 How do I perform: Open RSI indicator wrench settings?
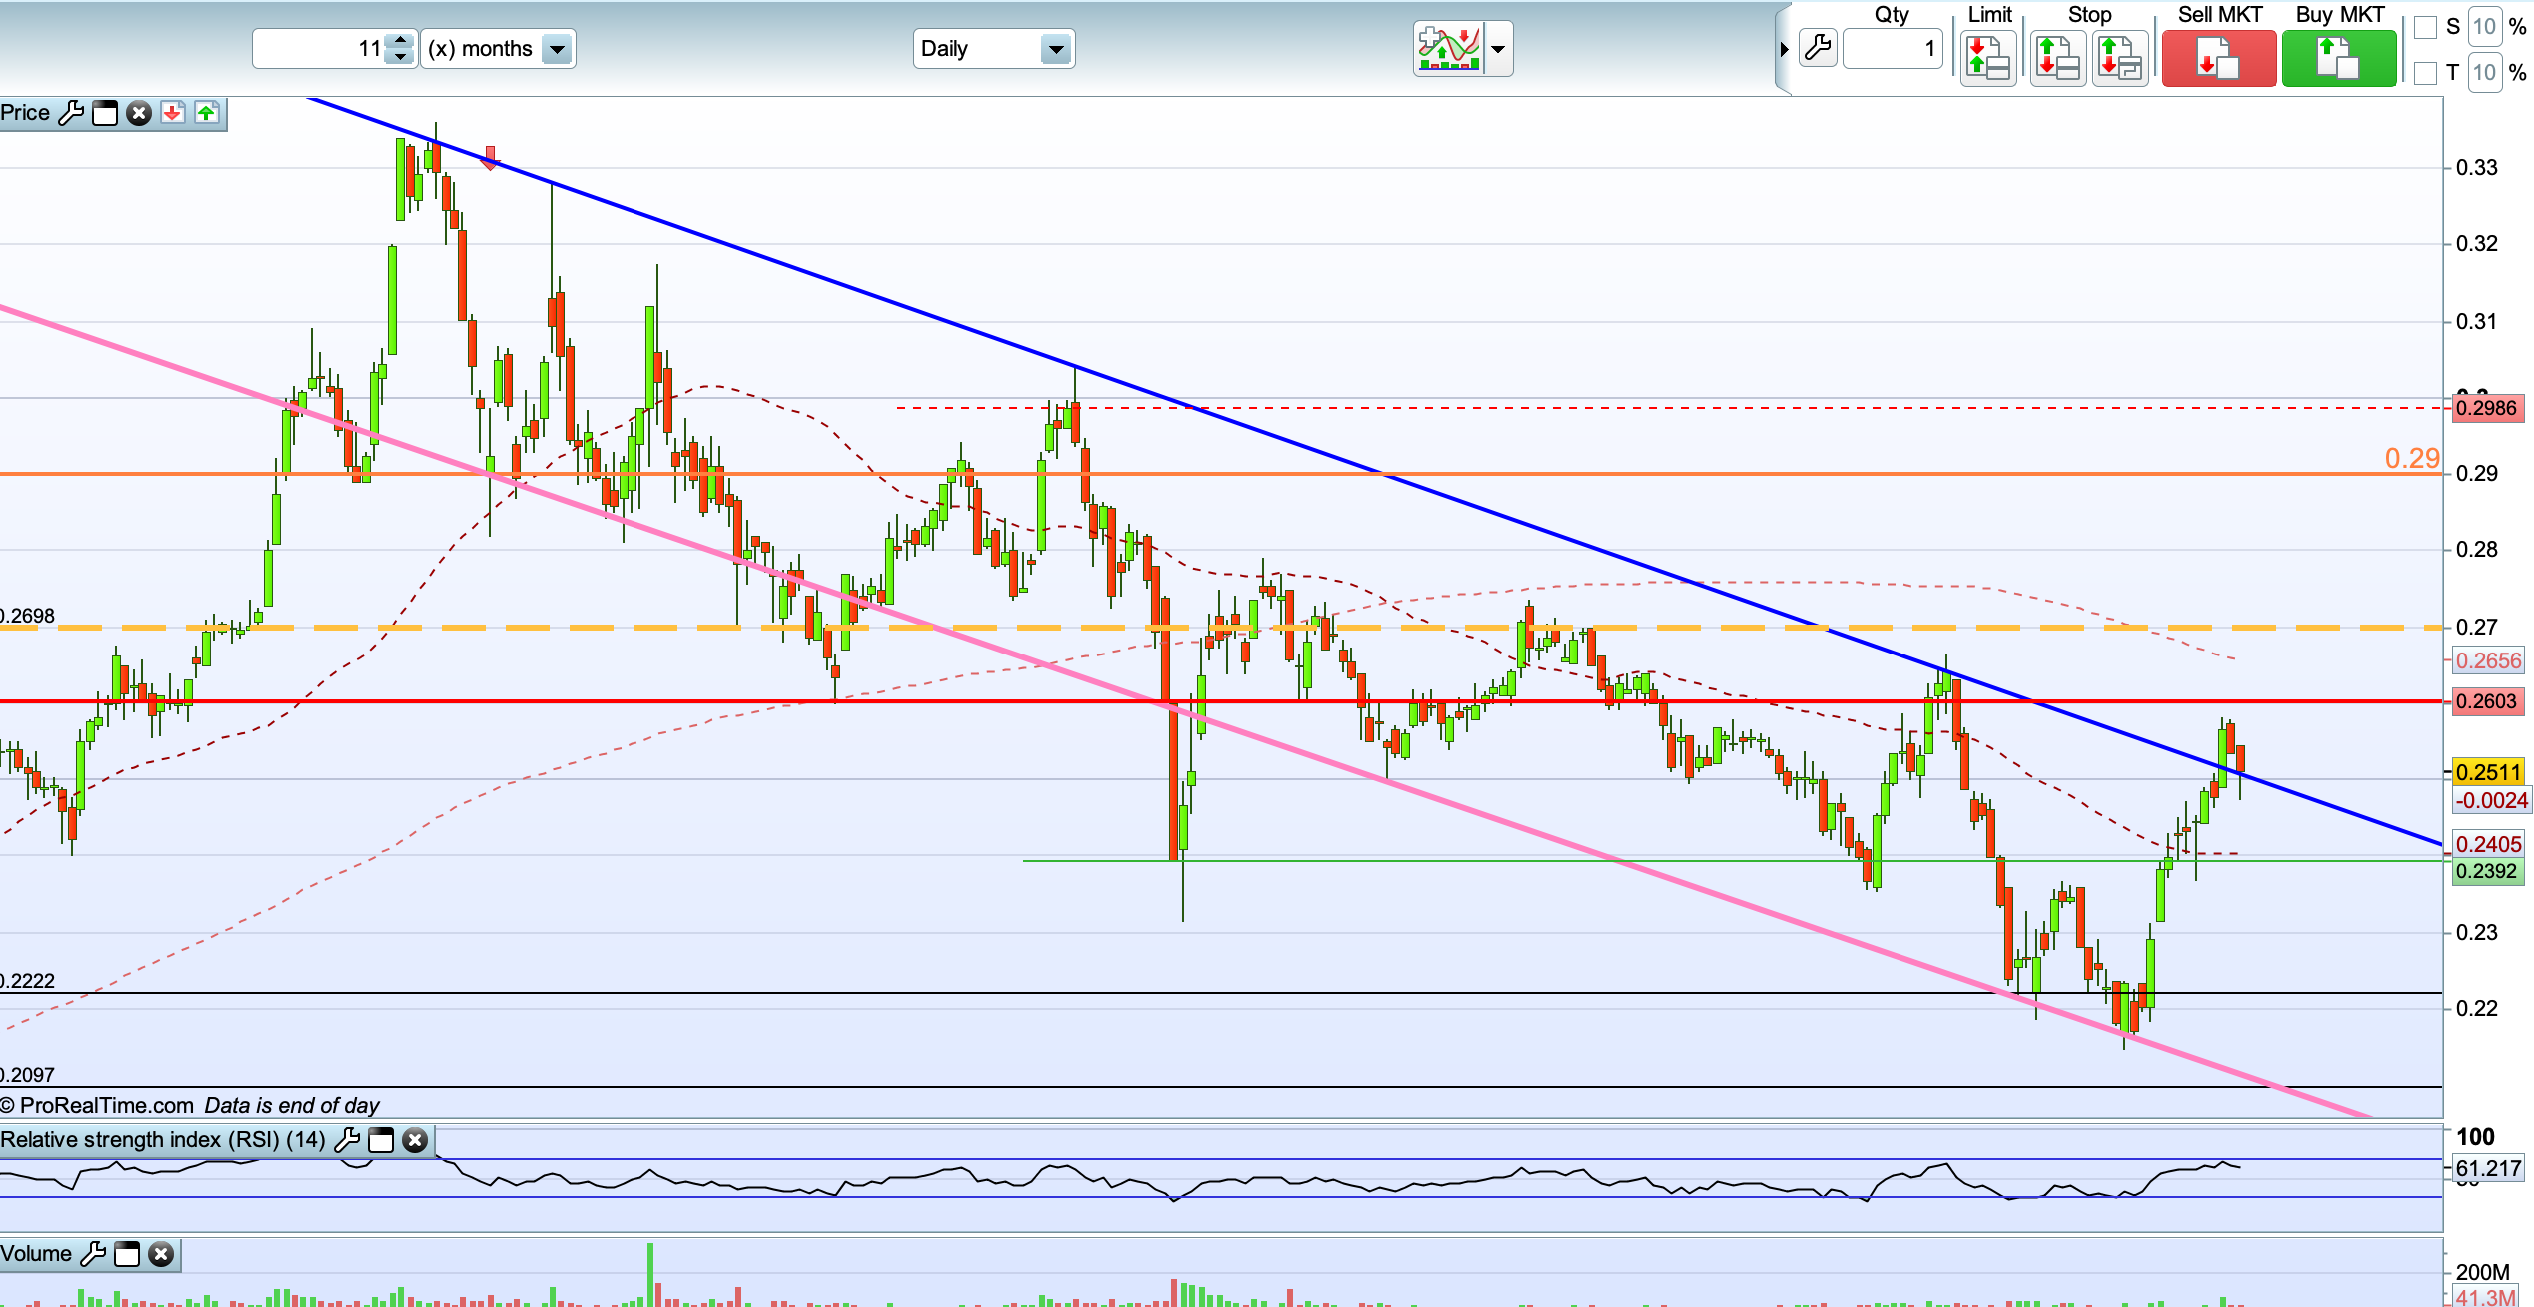click(347, 1140)
